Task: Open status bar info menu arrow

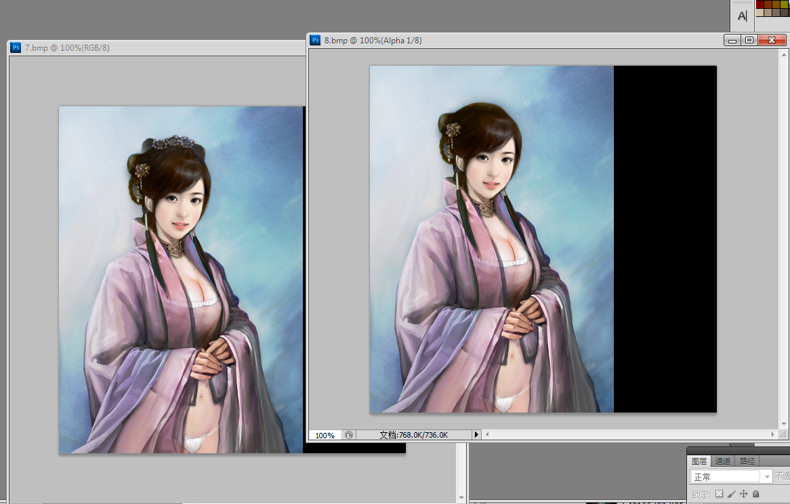Action: click(476, 434)
